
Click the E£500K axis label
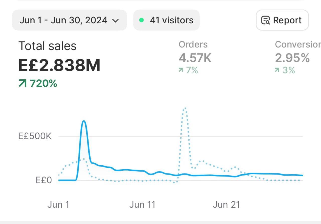[35, 136]
